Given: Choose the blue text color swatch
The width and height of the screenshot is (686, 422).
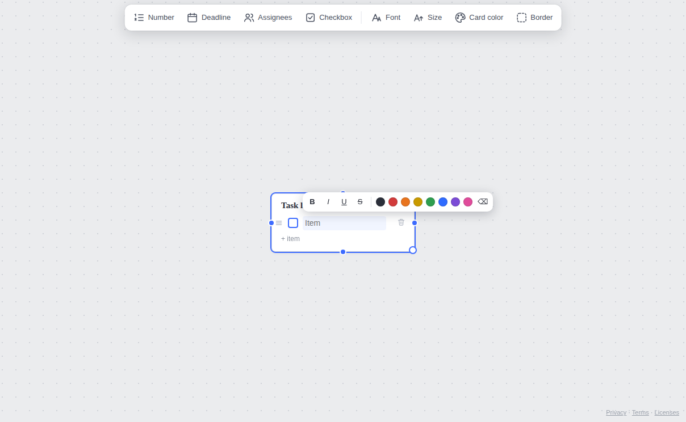Looking at the screenshot, I should [443, 202].
